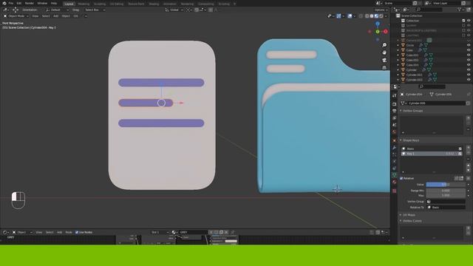Switch to the Sculpting workspace tab
473x266 pixels.
pyautogui.click(x=100, y=4)
